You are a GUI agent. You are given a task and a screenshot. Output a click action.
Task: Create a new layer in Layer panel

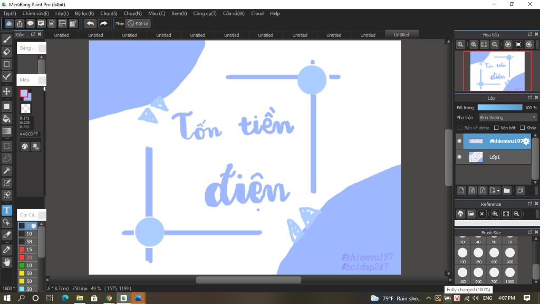(461, 191)
